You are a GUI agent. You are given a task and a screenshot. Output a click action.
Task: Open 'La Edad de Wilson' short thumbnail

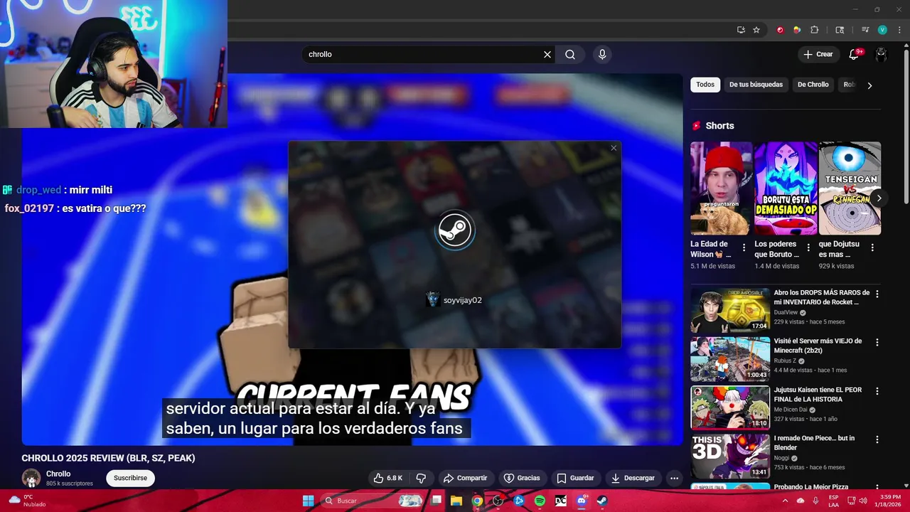721,188
